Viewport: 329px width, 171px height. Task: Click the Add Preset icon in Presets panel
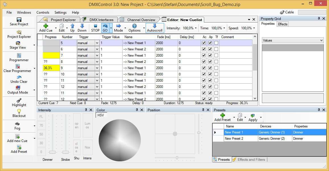click(x=222, y=115)
